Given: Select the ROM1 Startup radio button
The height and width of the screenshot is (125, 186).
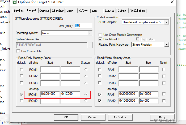Looking at the screenshot, I should (x=86, y=70).
